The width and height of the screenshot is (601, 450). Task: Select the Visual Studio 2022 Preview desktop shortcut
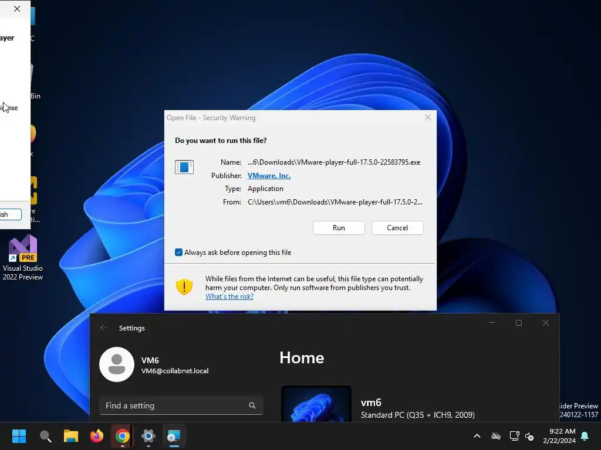[23, 258]
